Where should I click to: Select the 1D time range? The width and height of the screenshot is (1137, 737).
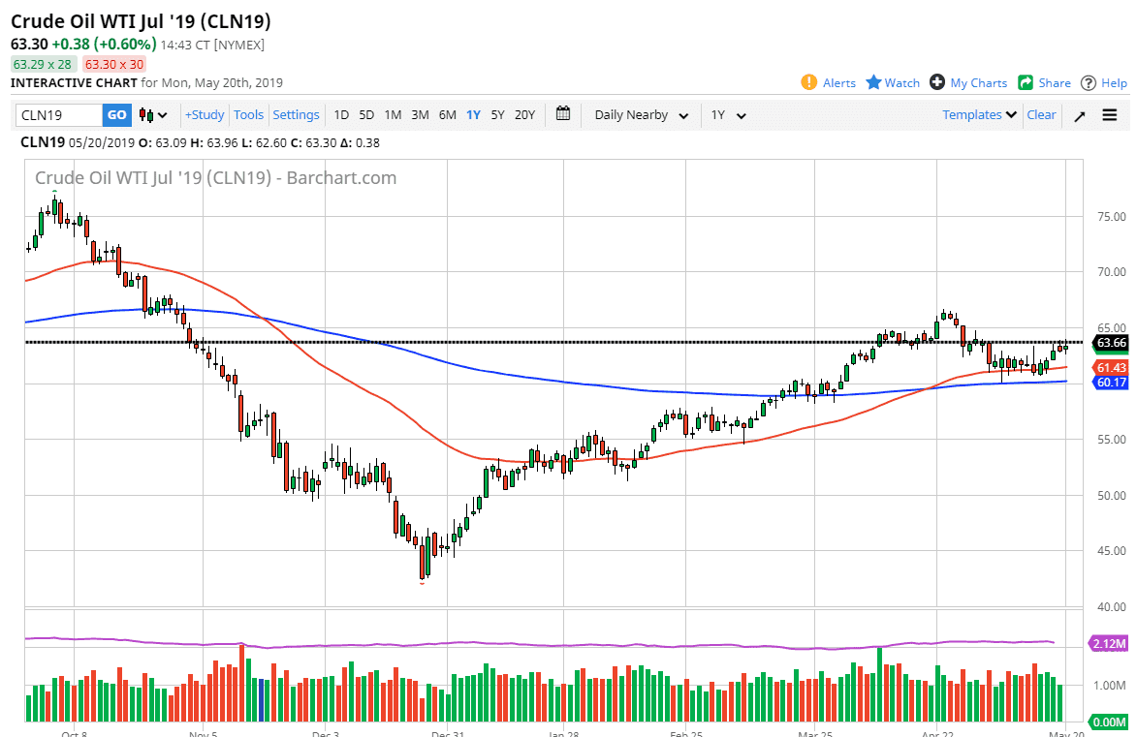341,115
